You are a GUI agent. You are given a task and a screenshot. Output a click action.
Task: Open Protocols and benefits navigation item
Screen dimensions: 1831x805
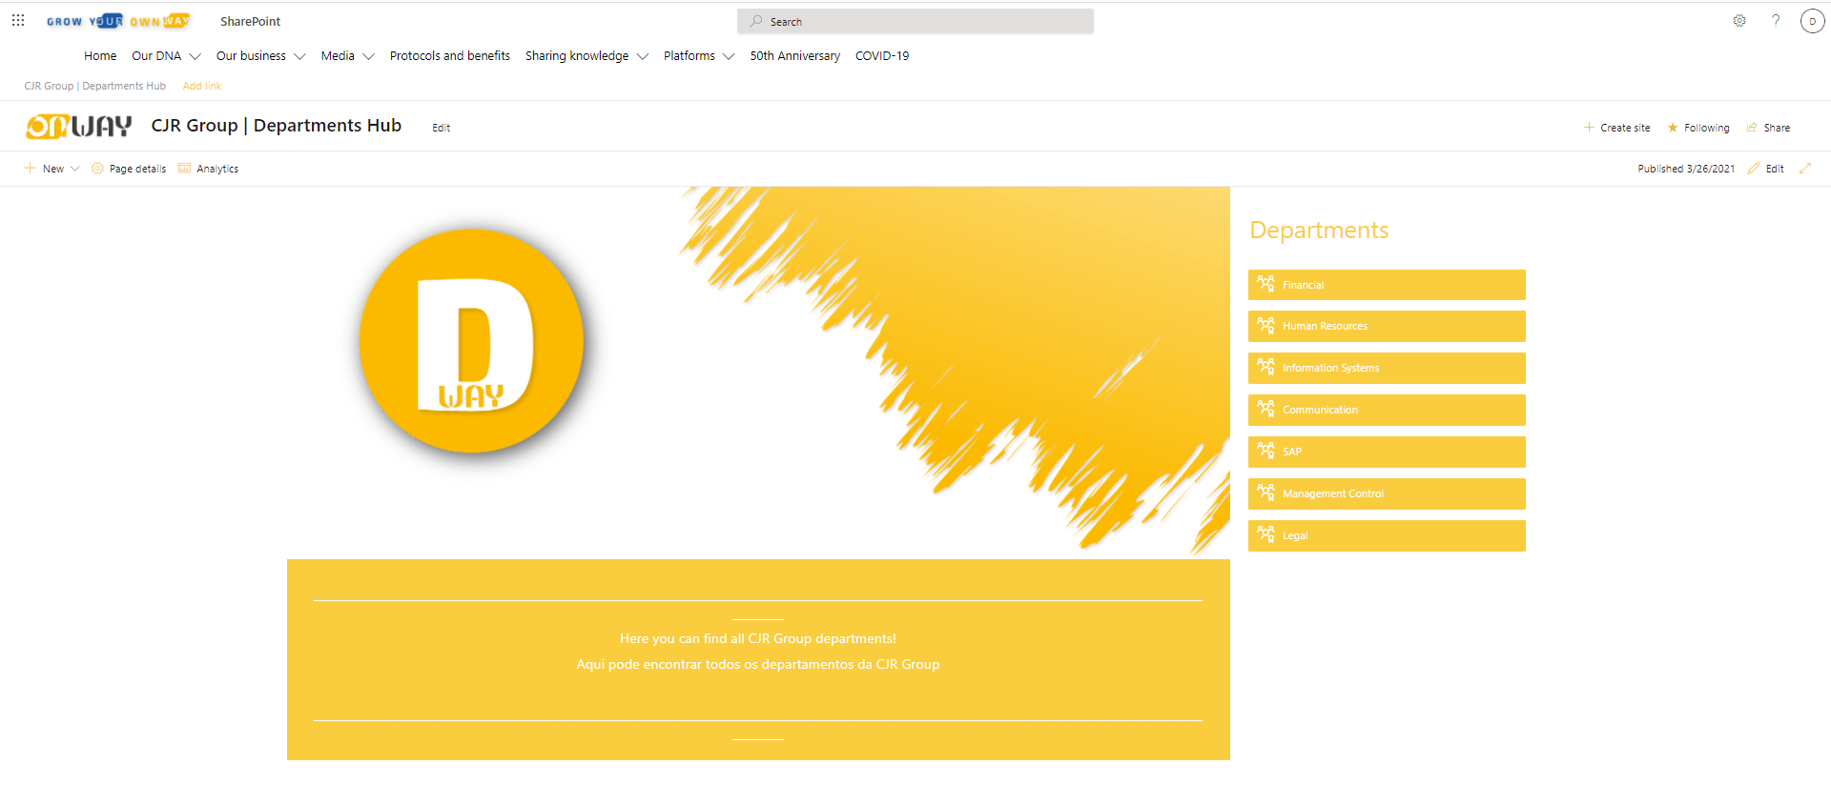coord(450,56)
